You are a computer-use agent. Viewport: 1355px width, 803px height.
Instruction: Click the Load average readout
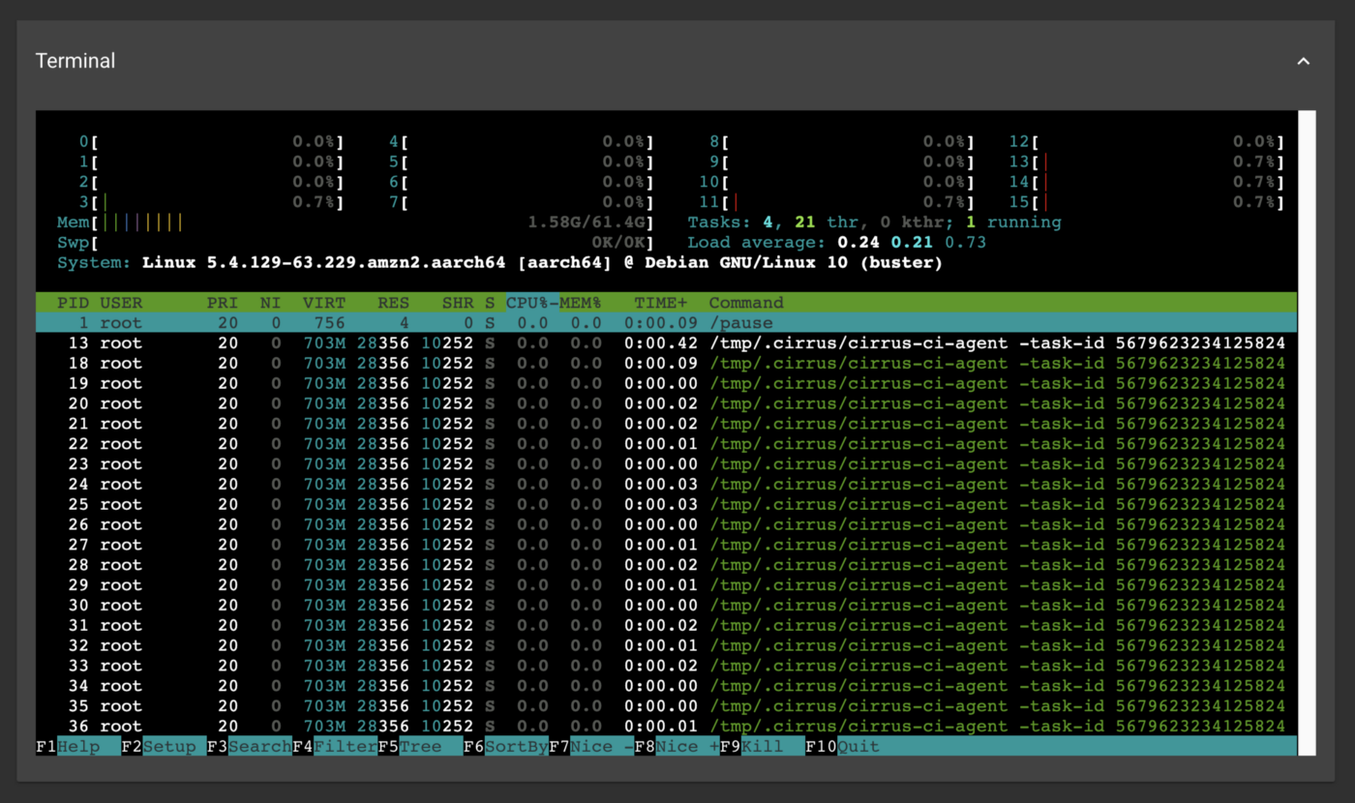[837, 243]
